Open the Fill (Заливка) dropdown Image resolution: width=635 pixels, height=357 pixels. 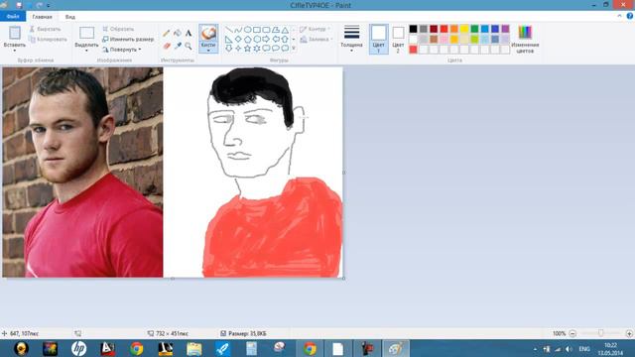pos(317,40)
